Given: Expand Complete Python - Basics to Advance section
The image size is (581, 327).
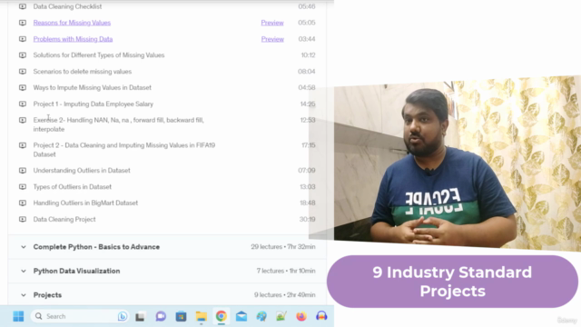Looking at the screenshot, I should click(24, 247).
